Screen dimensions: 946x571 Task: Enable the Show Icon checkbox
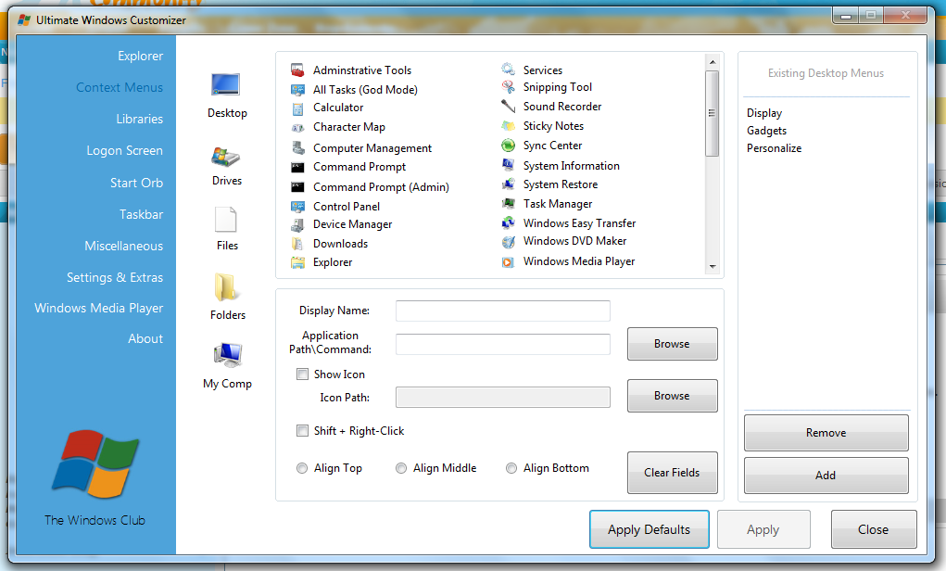(302, 374)
